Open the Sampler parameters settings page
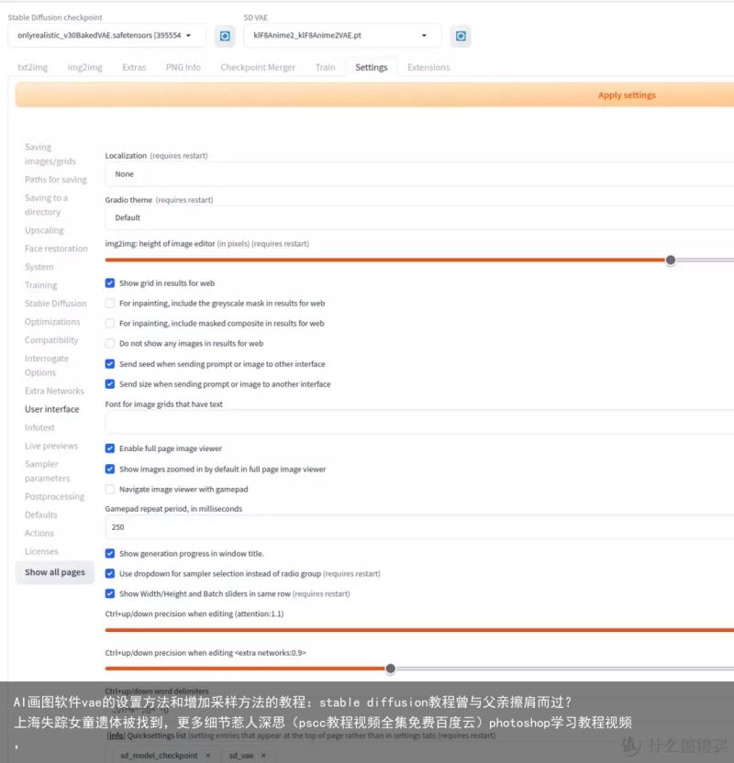Screen dimensions: 734x763 (x=47, y=471)
